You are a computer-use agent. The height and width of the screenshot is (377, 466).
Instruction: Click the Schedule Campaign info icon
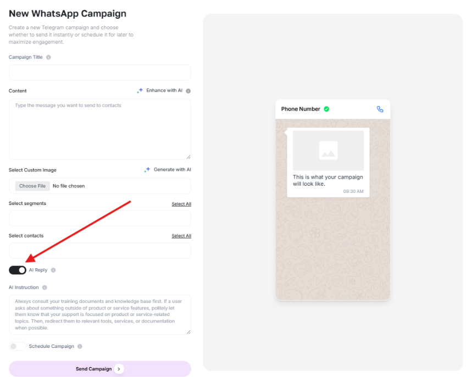pyautogui.click(x=80, y=346)
